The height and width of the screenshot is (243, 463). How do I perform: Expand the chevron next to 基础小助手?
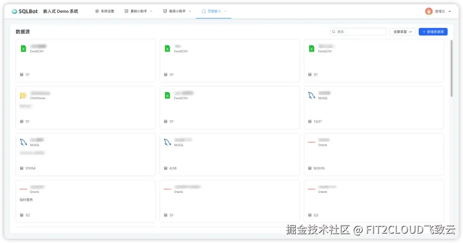151,11
